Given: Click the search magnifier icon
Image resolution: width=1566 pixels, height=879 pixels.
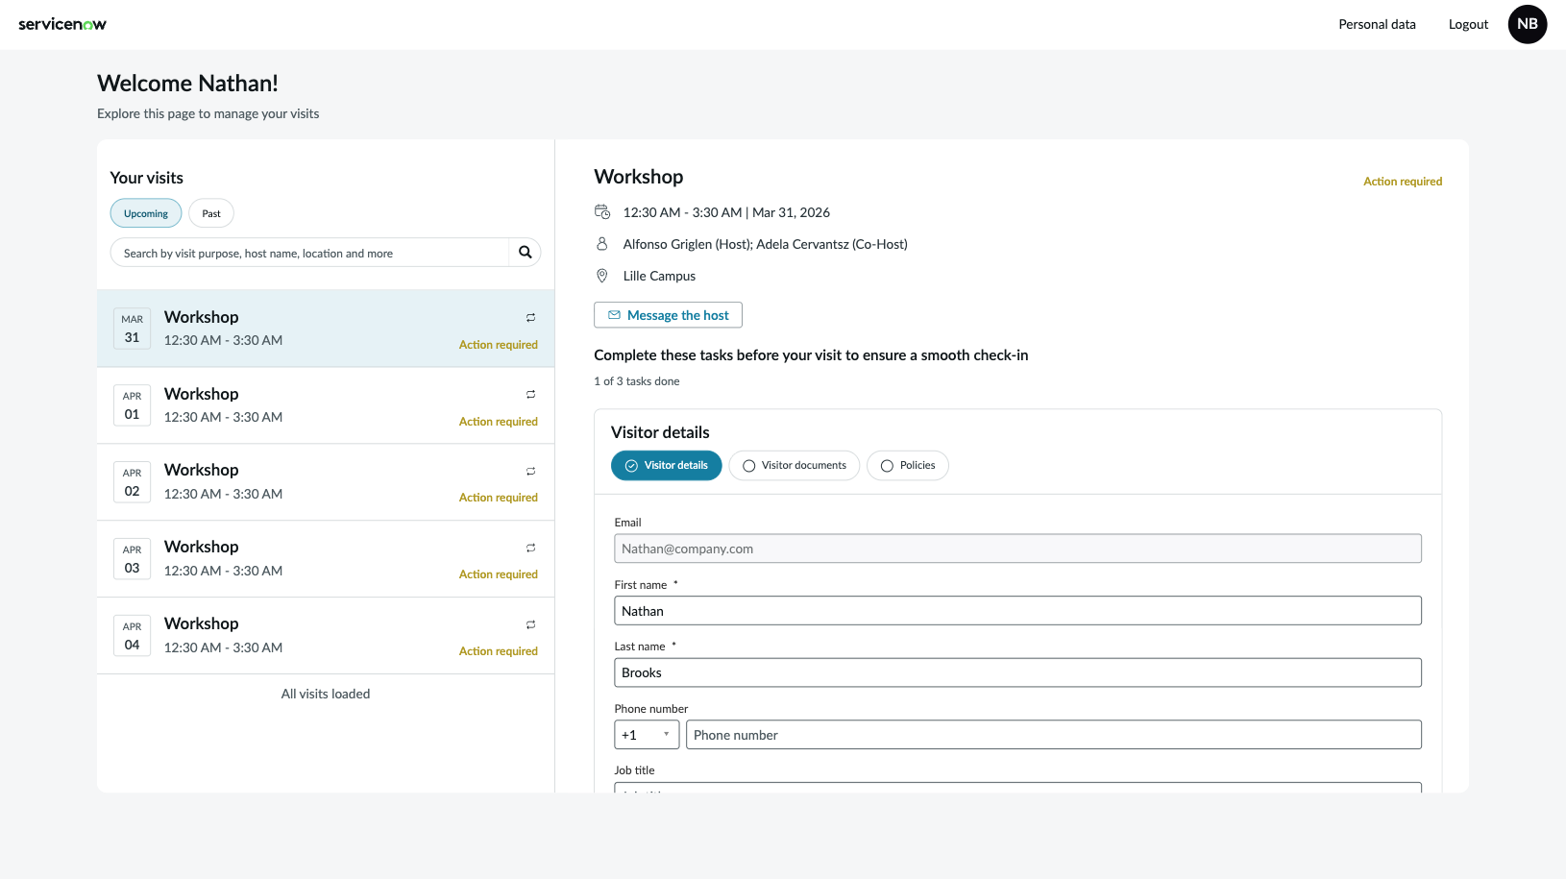Looking at the screenshot, I should [x=525, y=253].
